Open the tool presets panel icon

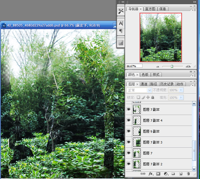coord(121,11)
